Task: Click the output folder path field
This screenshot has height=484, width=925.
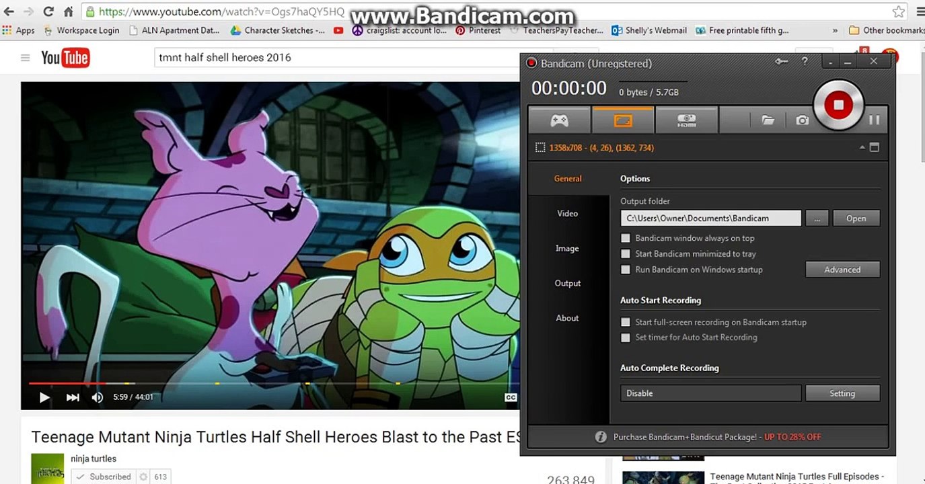Action: [x=711, y=218]
